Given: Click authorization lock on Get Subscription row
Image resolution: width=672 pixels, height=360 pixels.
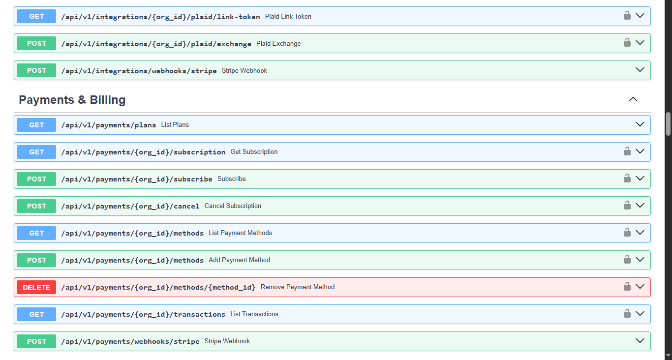Looking at the screenshot, I should (x=627, y=151).
